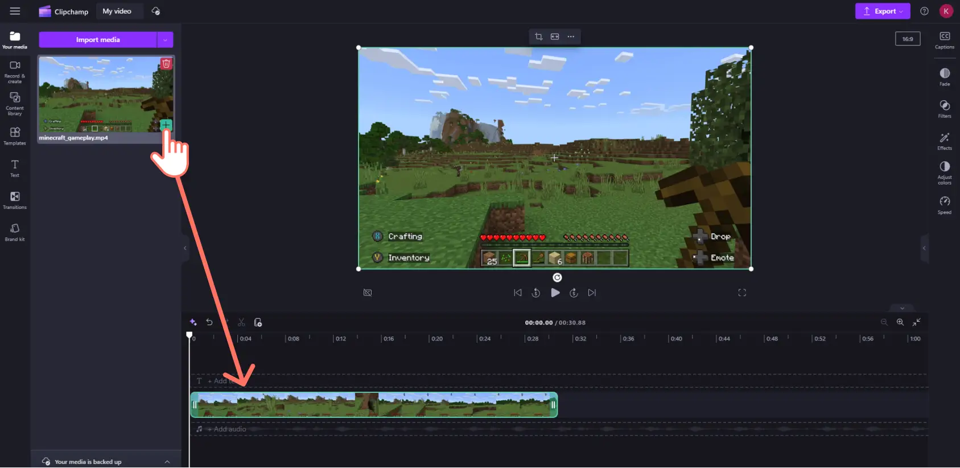Enter fullscreen preview mode
The image size is (960, 468).
(x=742, y=293)
